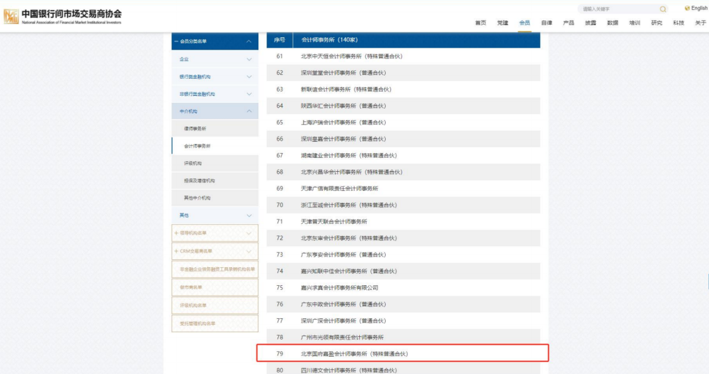Collapse the 中介机构 category chevron
Viewport: 709px width, 374px height.
[x=248, y=111]
